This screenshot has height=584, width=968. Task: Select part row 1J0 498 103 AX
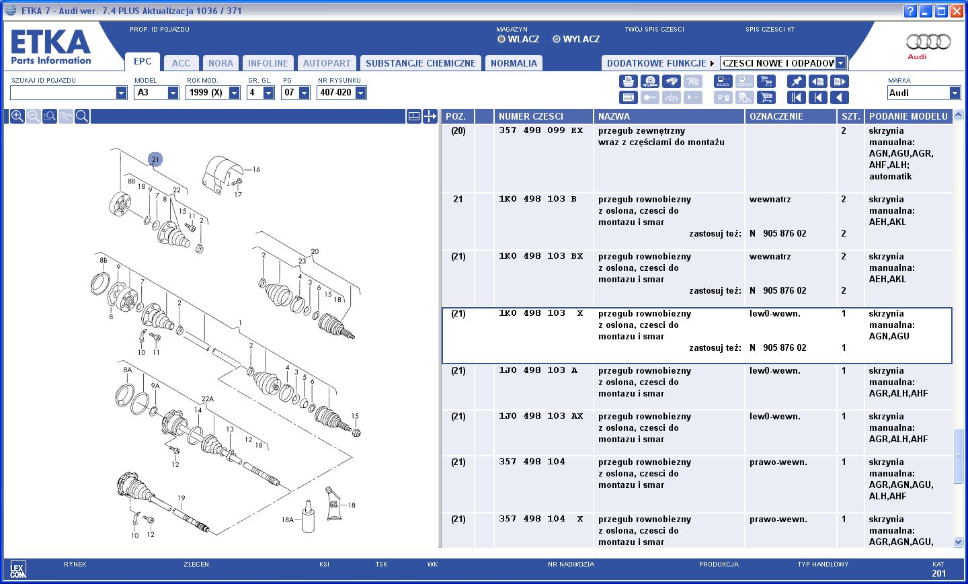696,433
